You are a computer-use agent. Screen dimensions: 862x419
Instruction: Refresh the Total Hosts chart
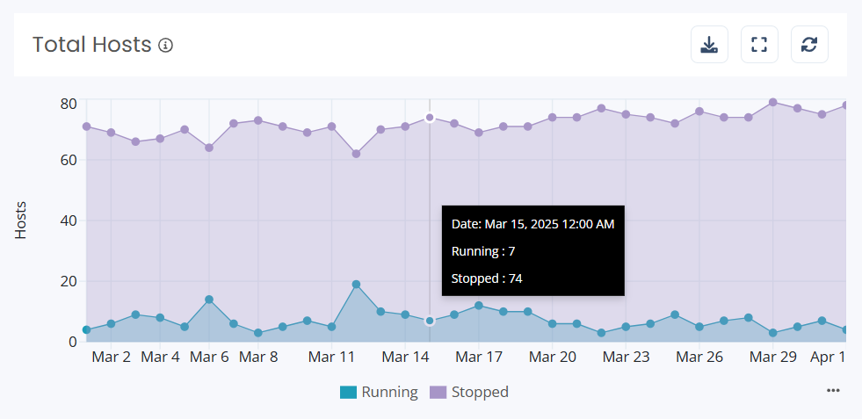[x=809, y=45]
